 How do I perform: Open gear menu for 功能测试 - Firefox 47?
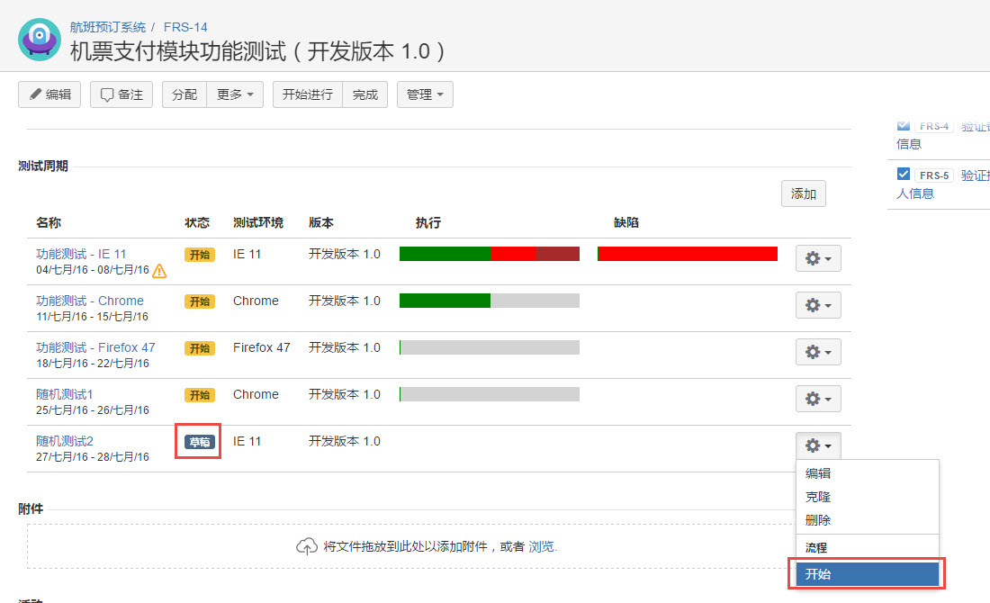[x=817, y=352]
